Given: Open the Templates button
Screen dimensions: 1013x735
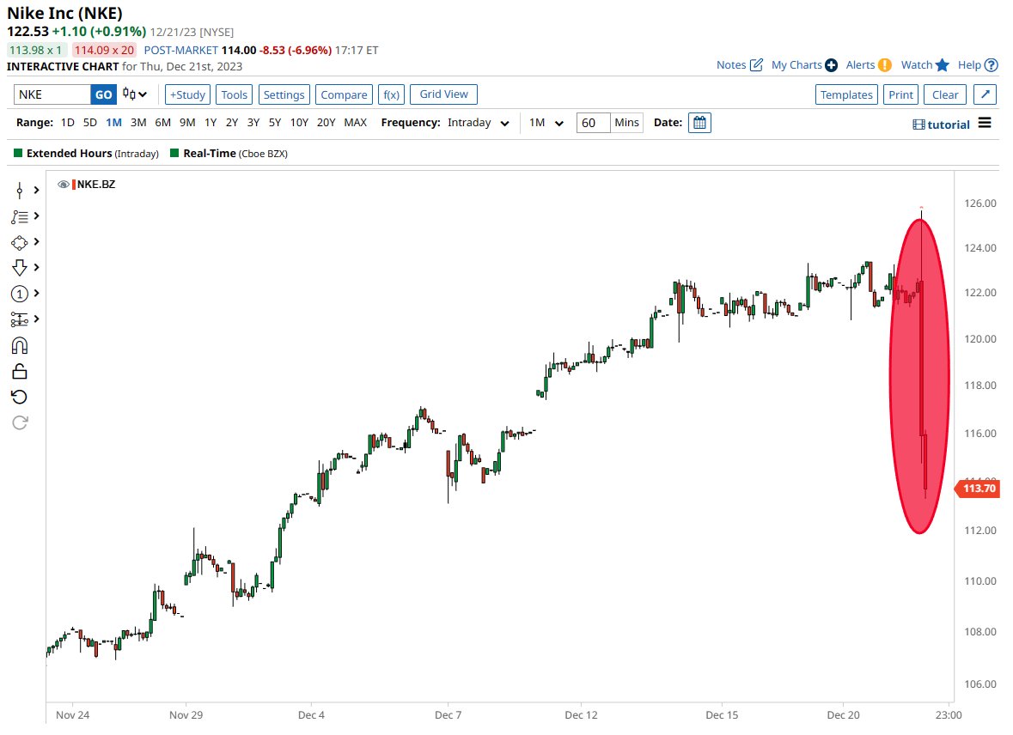Looking at the screenshot, I should click(846, 94).
